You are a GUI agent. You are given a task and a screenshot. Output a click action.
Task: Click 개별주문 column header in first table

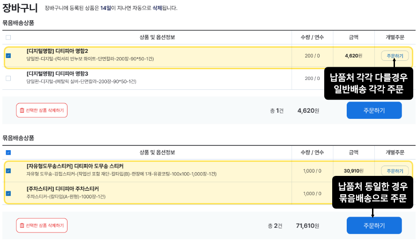[x=395, y=37]
